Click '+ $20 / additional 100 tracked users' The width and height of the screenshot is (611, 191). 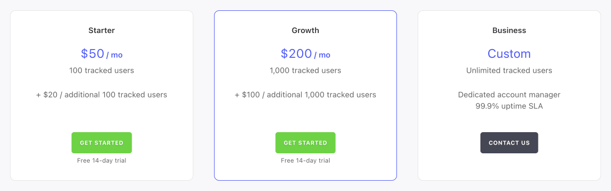click(102, 94)
